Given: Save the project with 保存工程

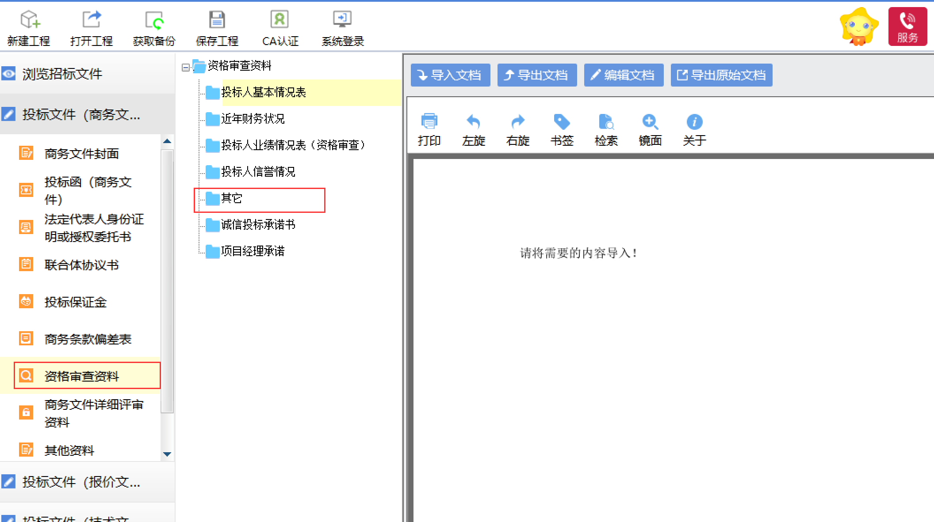Looking at the screenshot, I should [217, 20].
